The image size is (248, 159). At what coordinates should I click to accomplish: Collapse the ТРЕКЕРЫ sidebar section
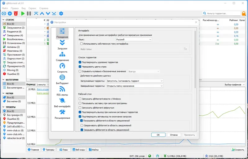pos(3,107)
